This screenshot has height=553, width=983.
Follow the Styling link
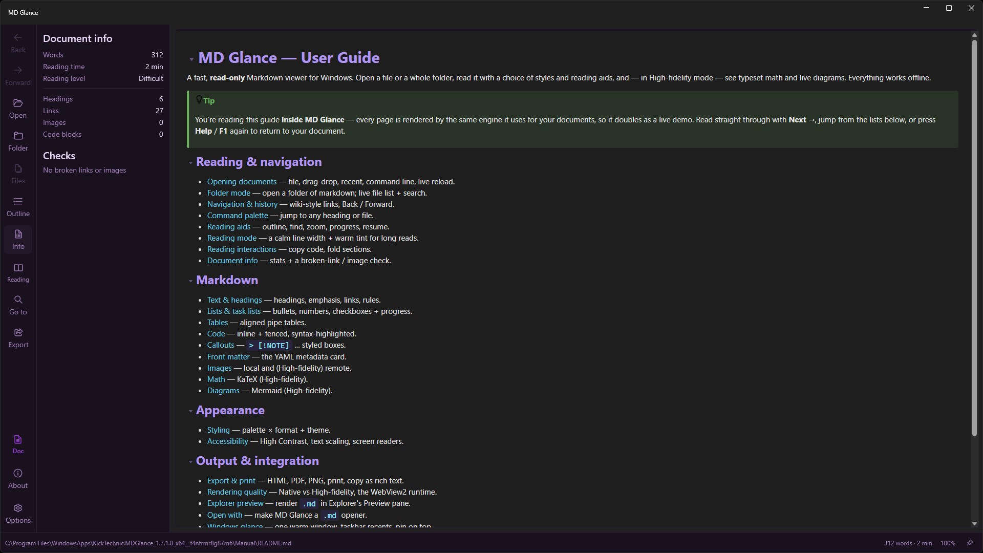coord(219,430)
